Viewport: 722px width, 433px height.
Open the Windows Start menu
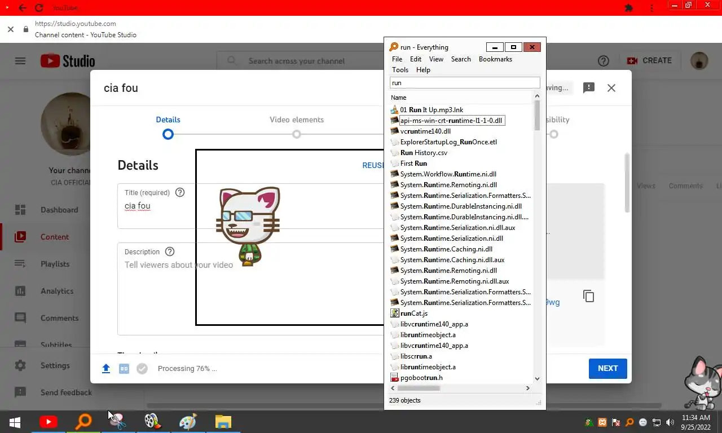coord(15,422)
